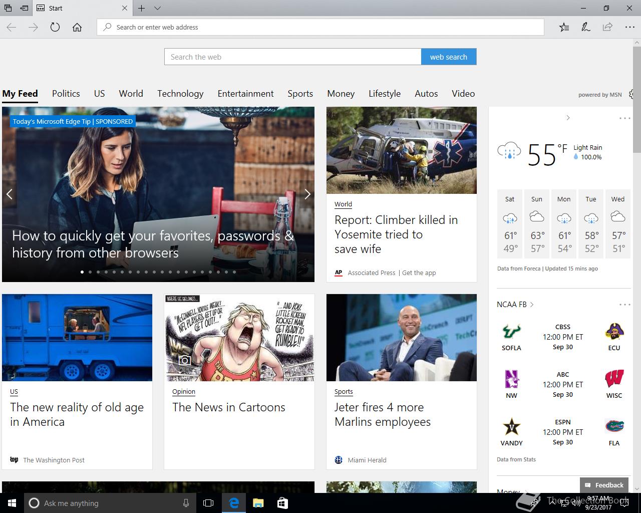This screenshot has width=641, height=513.
Task: Close the Start tab
Action: pyautogui.click(x=125, y=8)
